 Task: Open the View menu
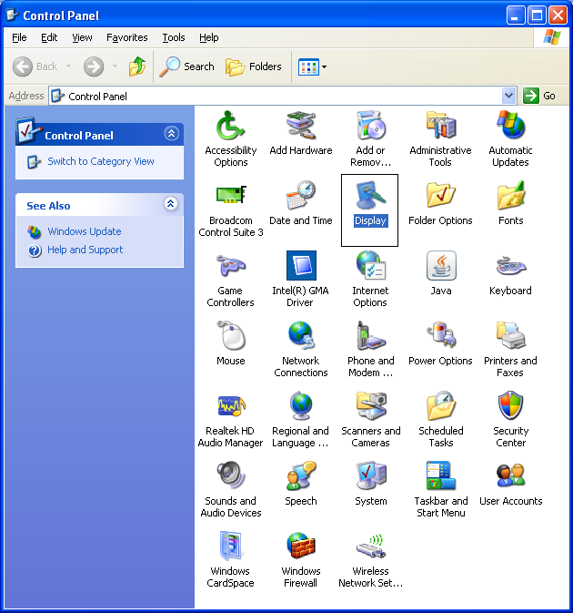tap(82, 37)
